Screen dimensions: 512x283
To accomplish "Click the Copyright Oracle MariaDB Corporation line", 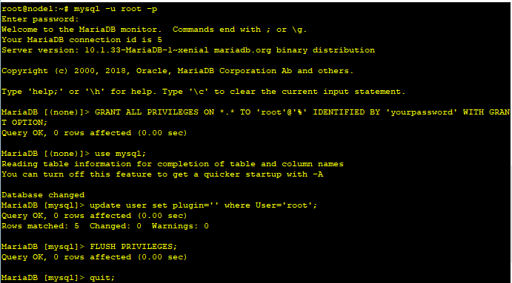I will click(177, 71).
